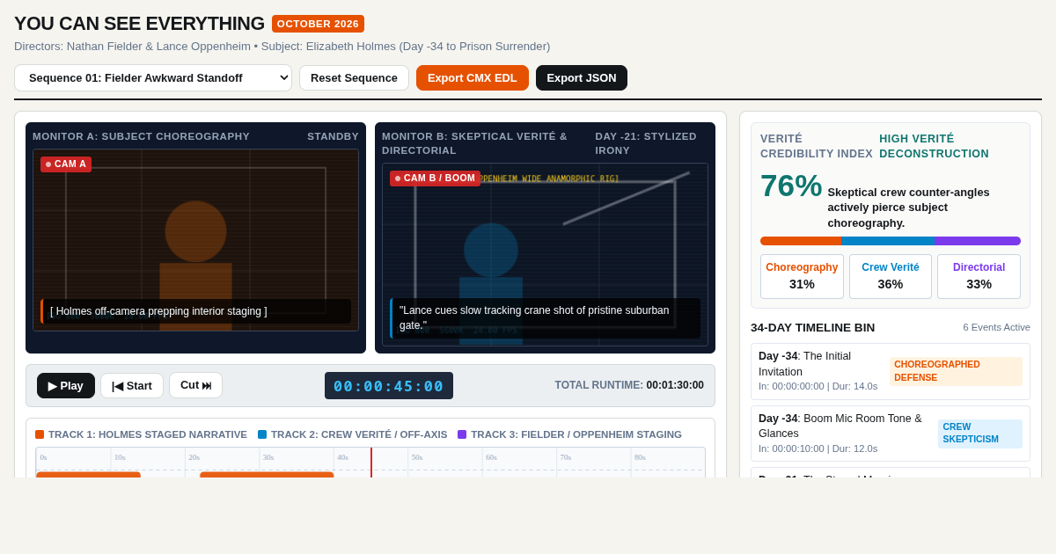The height and width of the screenshot is (554, 1056).
Task: Click the Crew Verité 36% stat card
Action: tap(891, 276)
